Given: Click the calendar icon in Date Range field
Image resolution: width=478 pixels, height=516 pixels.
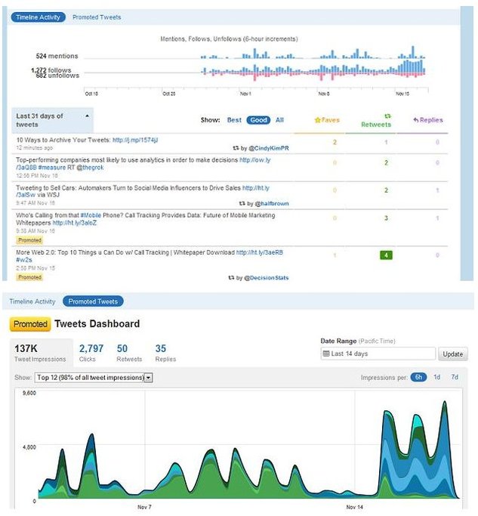Looking at the screenshot, I should click(325, 354).
